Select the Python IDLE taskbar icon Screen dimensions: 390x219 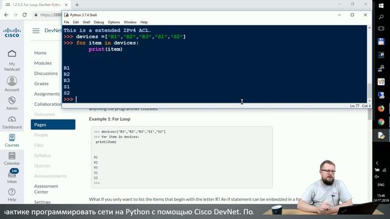click(381, 135)
